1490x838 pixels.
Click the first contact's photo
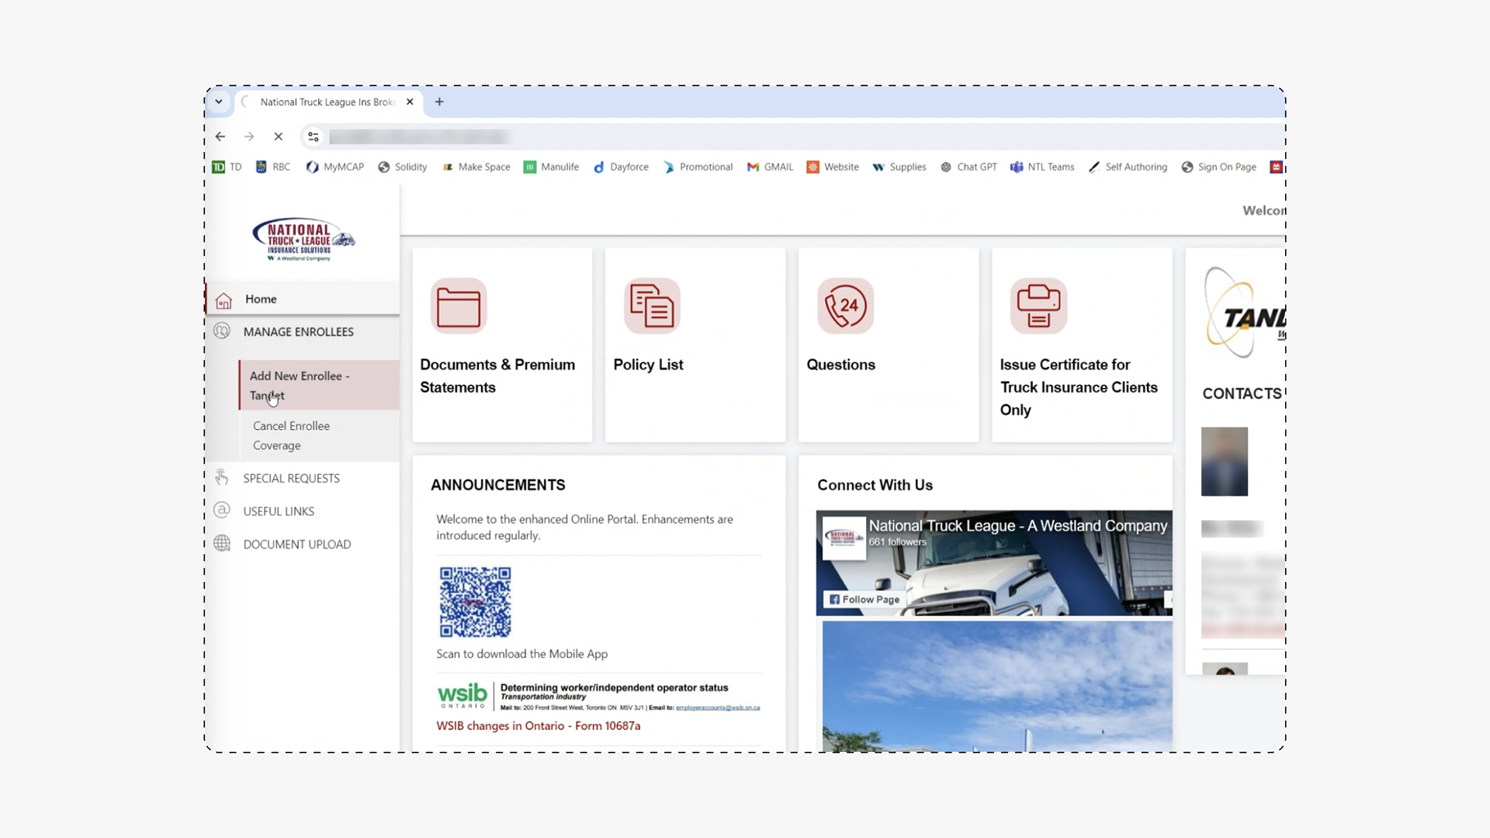(x=1225, y=462)
